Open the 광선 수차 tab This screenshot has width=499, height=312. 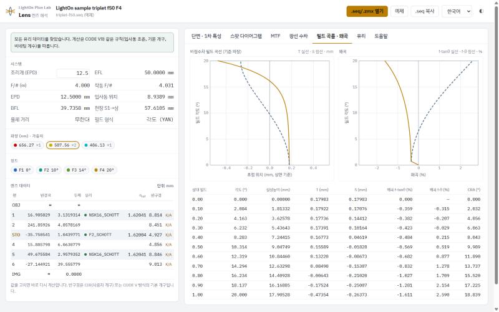tap(298, 36)
